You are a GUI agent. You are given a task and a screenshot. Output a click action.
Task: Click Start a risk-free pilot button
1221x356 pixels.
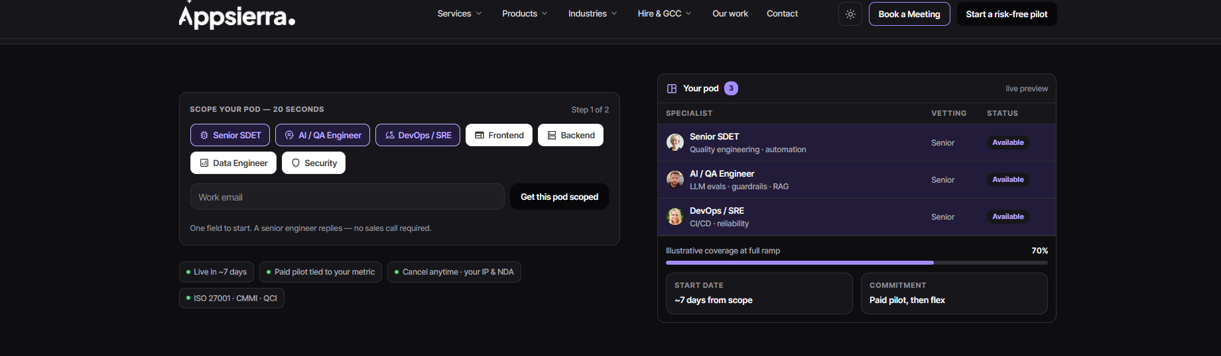click(x=1007, y=14)
